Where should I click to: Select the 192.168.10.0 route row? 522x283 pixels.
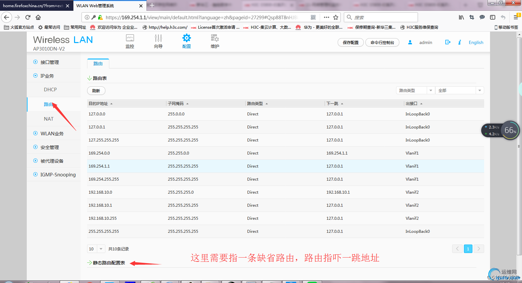285,192
